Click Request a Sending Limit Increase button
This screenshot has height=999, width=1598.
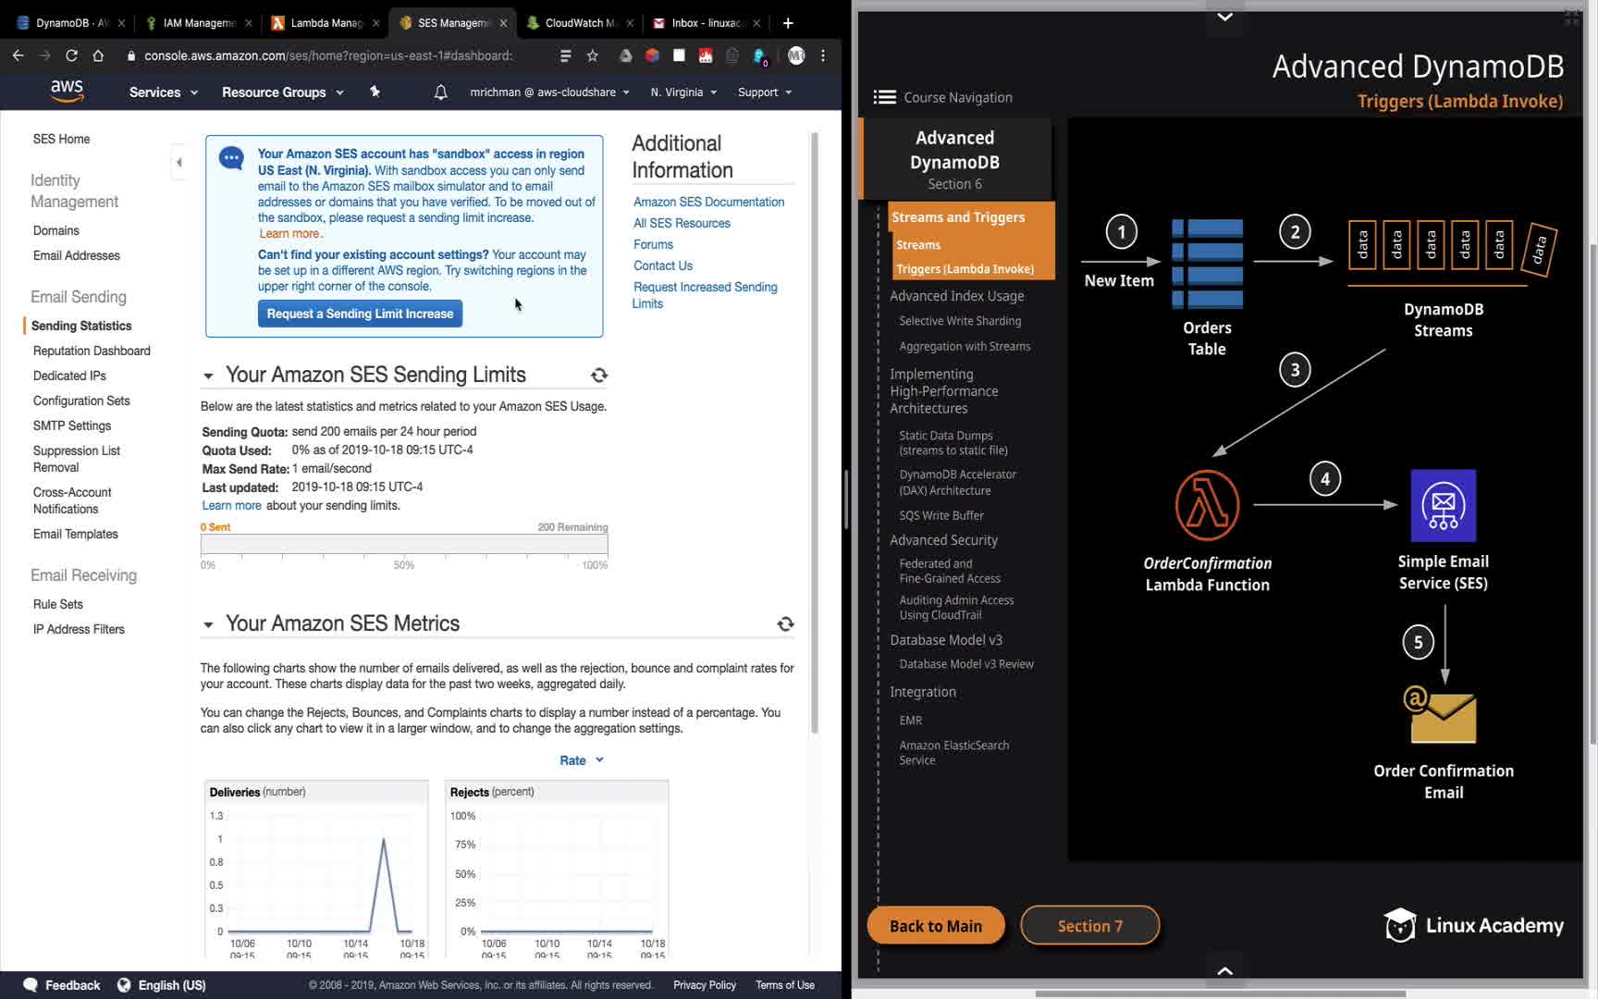click(360, 314)
